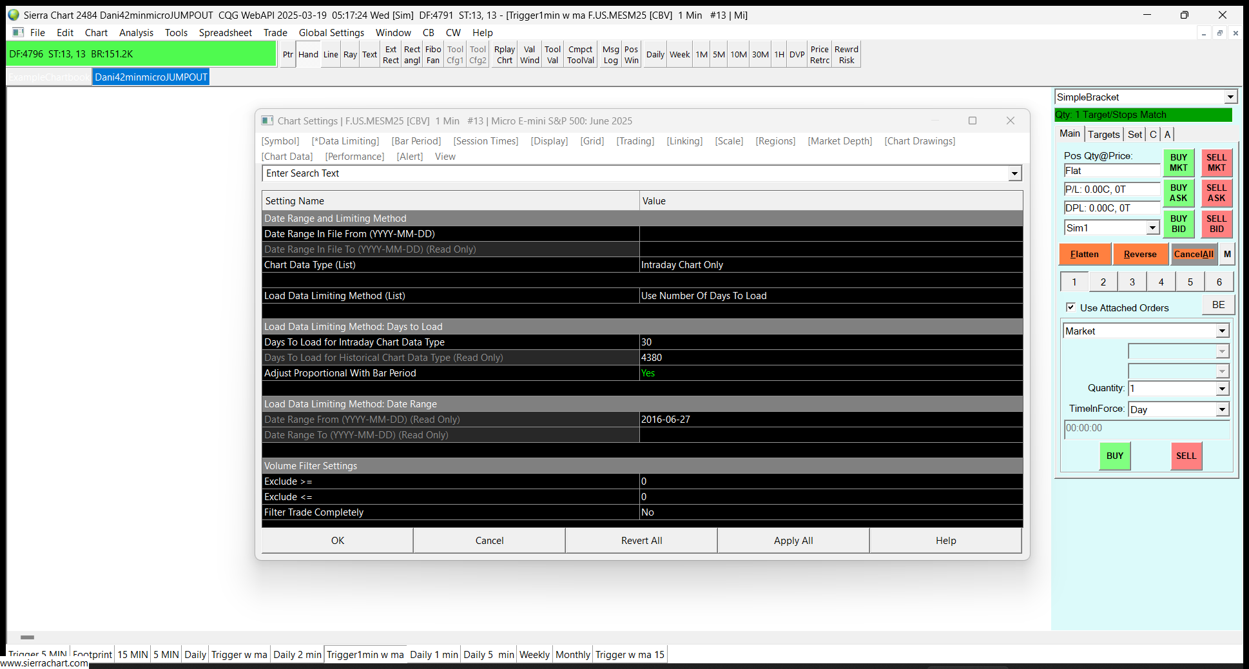Select the Text drawing tool
Image resolution: width=1249 pixels, height=669 pixels.
(369, 55)
